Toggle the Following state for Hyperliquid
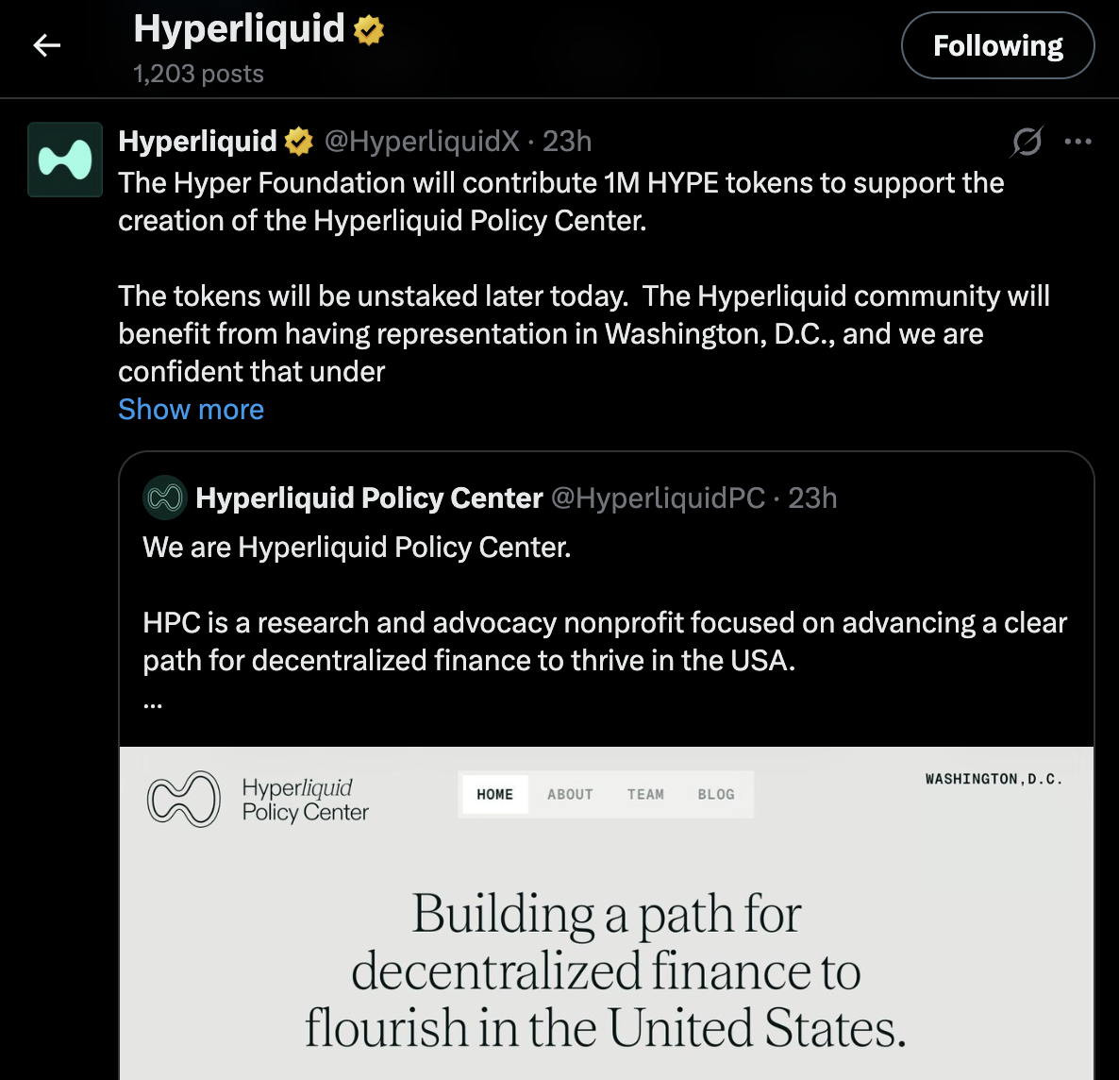1119x1080 pixels. [x=997, y=44]
